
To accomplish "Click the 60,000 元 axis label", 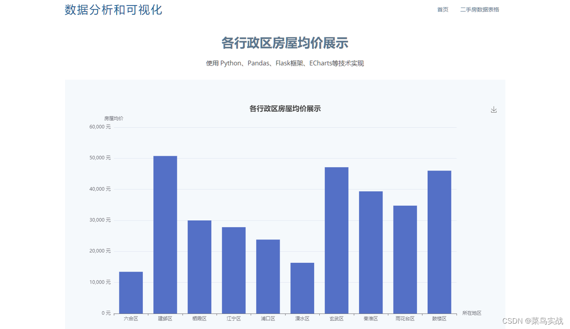I will click(x=100, y=127).
